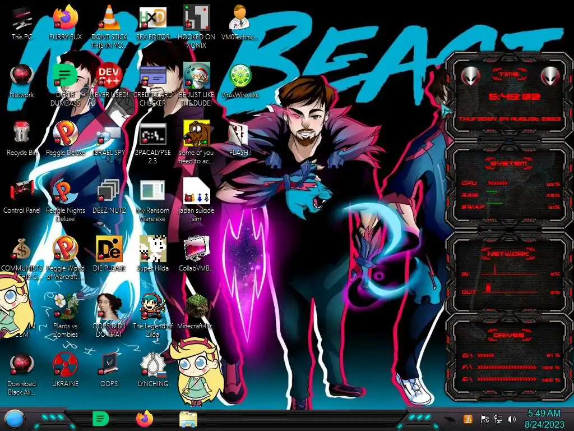
Task: Click the E:\ drive entry in DRIVES
Action: 511,379
